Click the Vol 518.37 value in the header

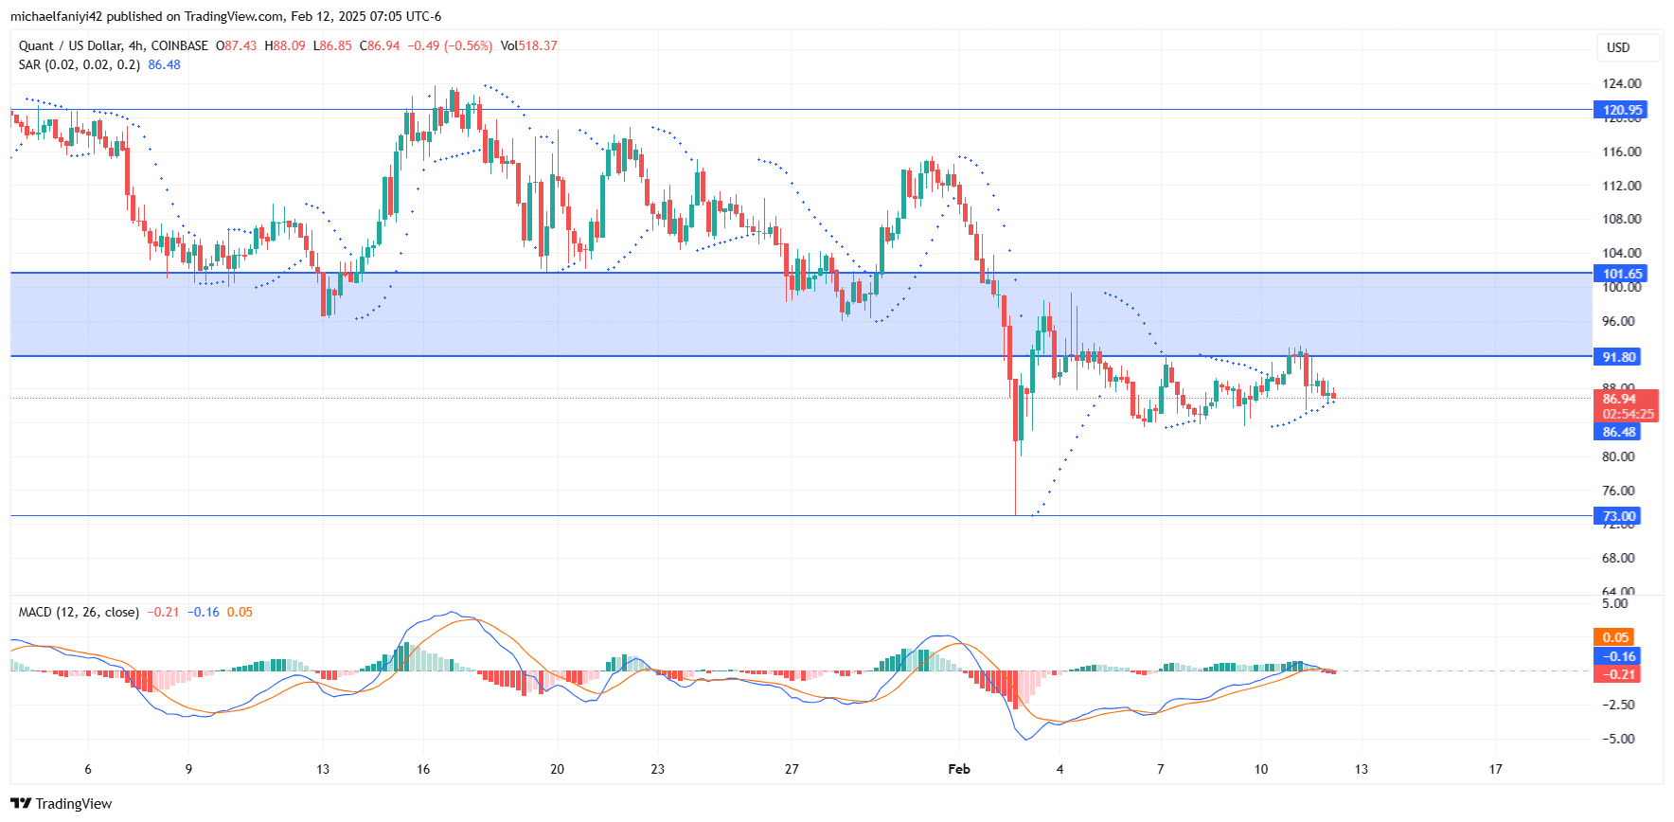[x=529, y=45]
